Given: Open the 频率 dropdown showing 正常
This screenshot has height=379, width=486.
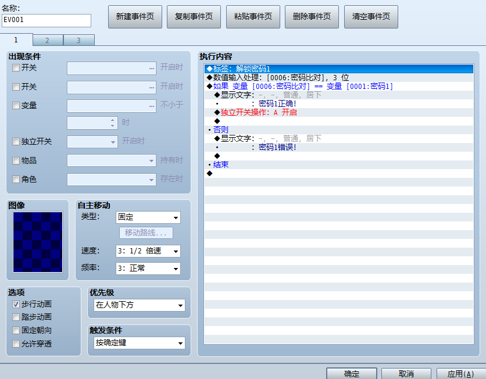Looking at the screenshot, I should coord(148,269).
